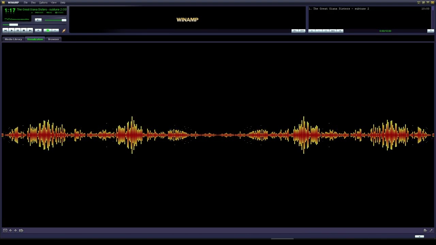Click the playlist Select button
Viewport: 436px width, 245px height.
(x=326, y=31)
